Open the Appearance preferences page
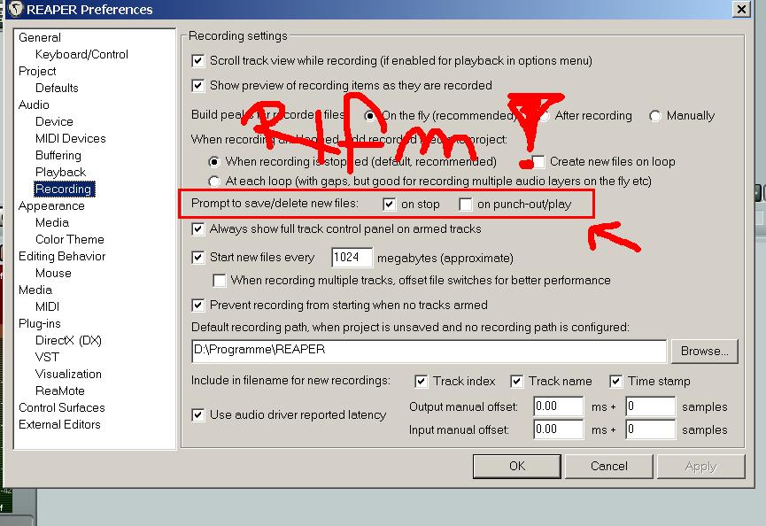The height and width of the screenshot is (526, 766). coord(51,206)
